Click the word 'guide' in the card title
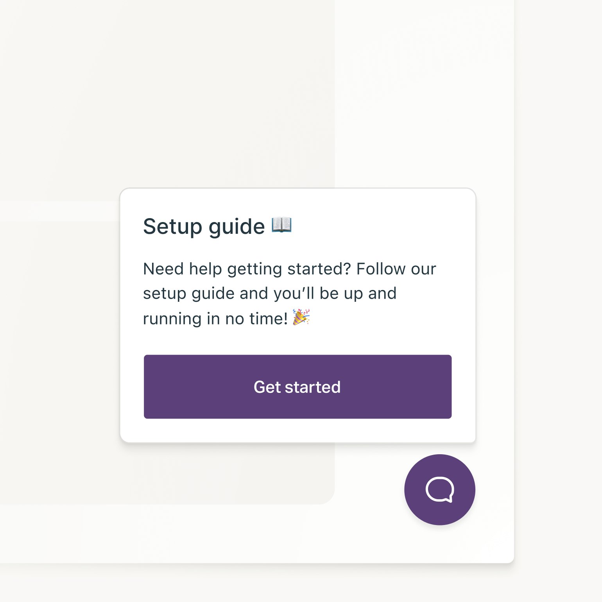Screen dimensions: 602x602 pos(236,227)
